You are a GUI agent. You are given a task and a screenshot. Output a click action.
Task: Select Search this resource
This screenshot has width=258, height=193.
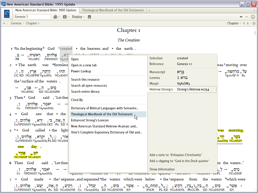click(x=108, y=79)
